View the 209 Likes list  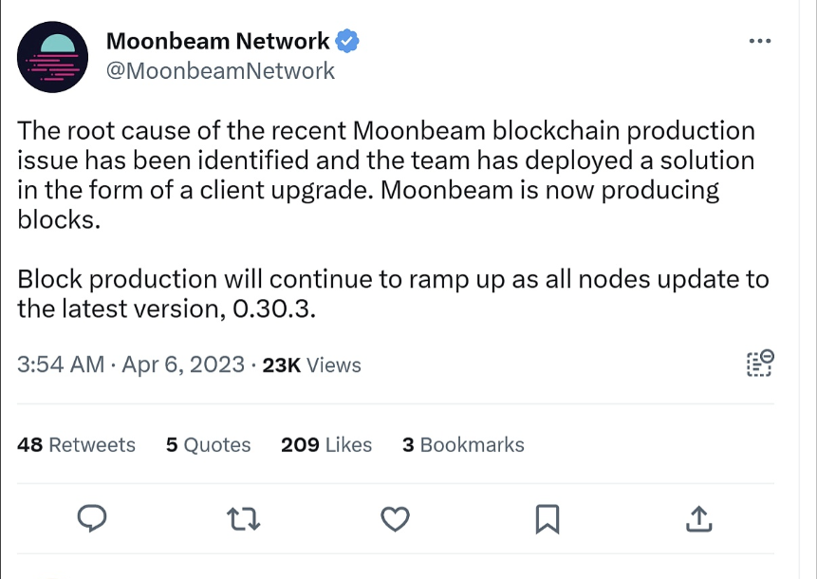(x=325, y=444)
